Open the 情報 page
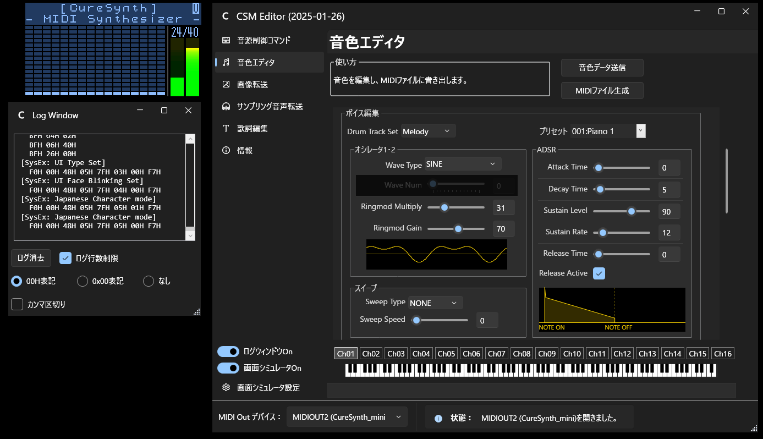 pos(270,150)
